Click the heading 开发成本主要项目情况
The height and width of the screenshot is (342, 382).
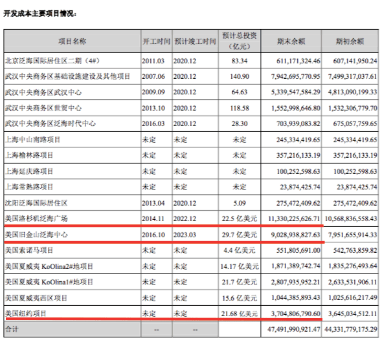pos(40,14)
